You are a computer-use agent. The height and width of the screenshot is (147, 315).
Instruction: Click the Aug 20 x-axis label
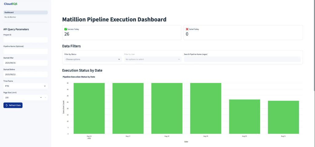(245, 136)
